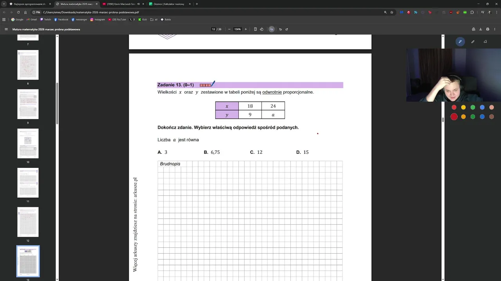Save the PDF to Google Drive

(x=474, y=29)
